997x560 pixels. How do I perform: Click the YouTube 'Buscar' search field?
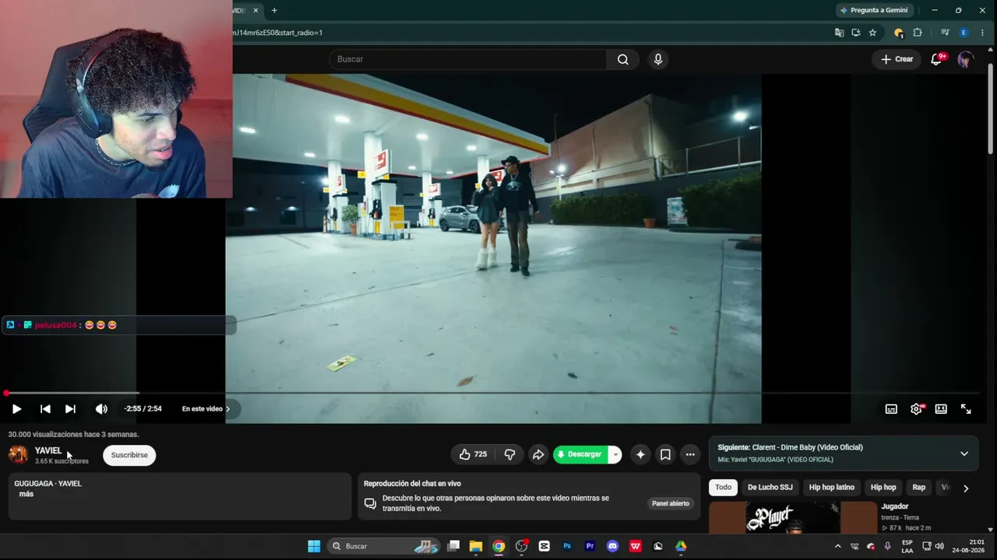[x=467, y=59]
